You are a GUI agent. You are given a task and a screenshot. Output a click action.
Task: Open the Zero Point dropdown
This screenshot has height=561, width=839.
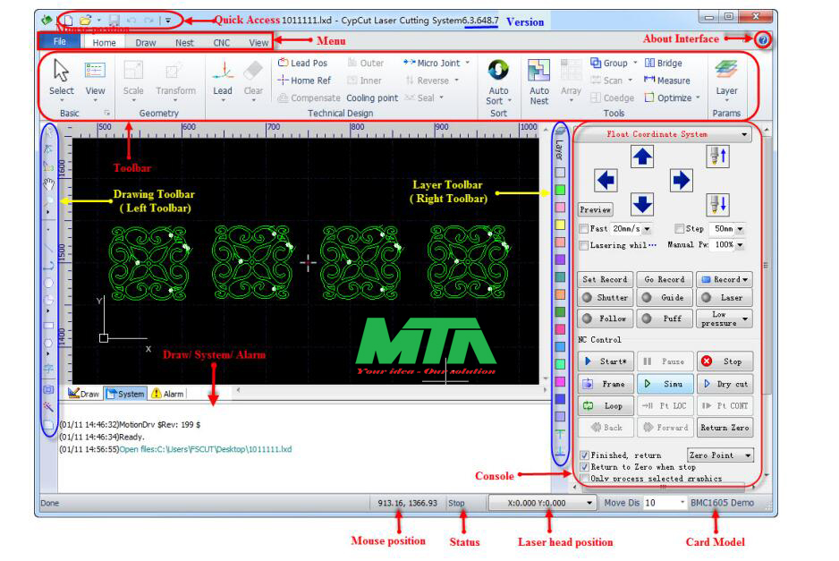(719, 455)
